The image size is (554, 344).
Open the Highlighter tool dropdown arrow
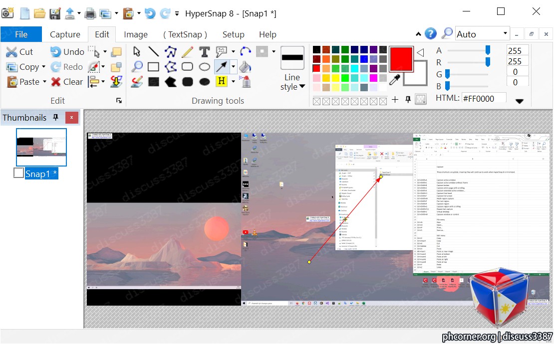click(233, 81)
